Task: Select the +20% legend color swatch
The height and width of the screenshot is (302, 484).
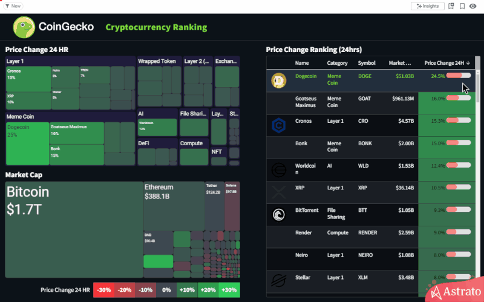Action: point(208,290)
